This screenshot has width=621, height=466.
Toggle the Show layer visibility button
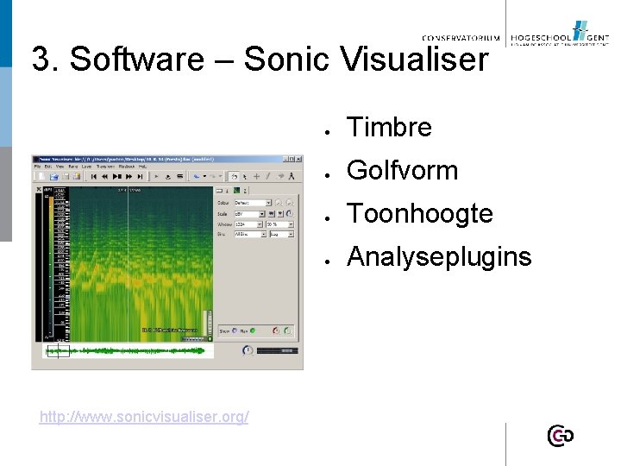click(235, 331)
